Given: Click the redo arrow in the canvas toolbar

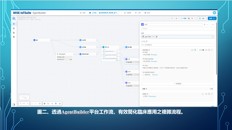Looking at the screenshot, I should pos(36,104).
